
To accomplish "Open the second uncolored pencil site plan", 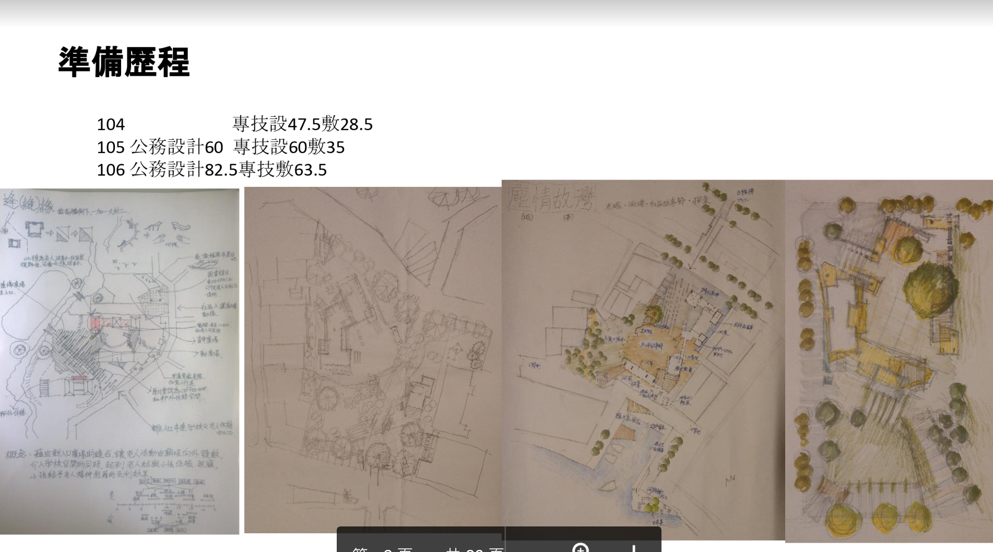I will tap(372, 360).
